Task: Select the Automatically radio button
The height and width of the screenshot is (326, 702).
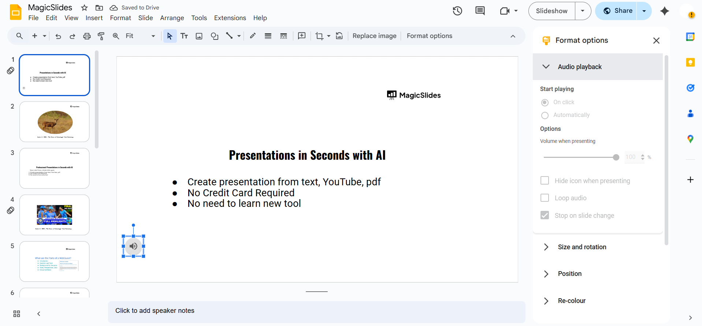Action: point(545,115)
